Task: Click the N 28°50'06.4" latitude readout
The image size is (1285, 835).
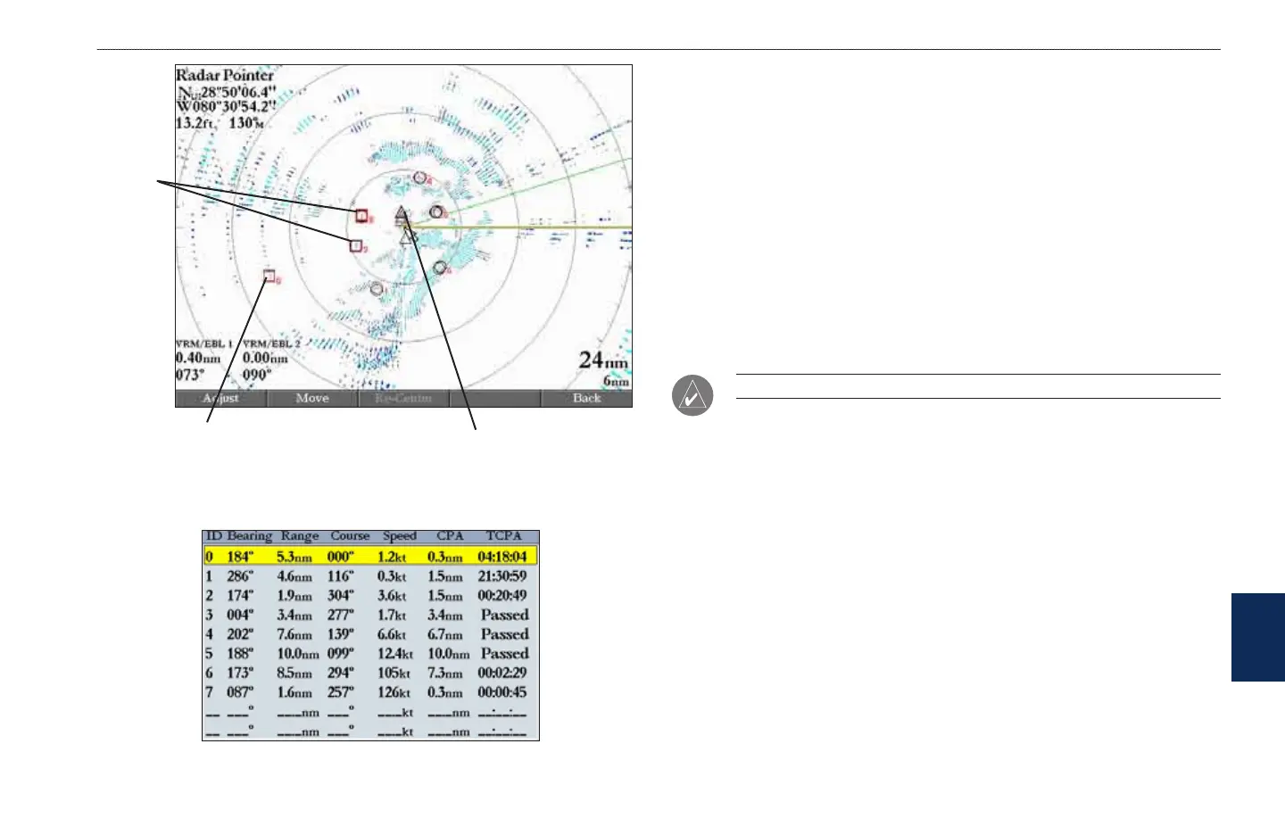Action: (227, 92)
